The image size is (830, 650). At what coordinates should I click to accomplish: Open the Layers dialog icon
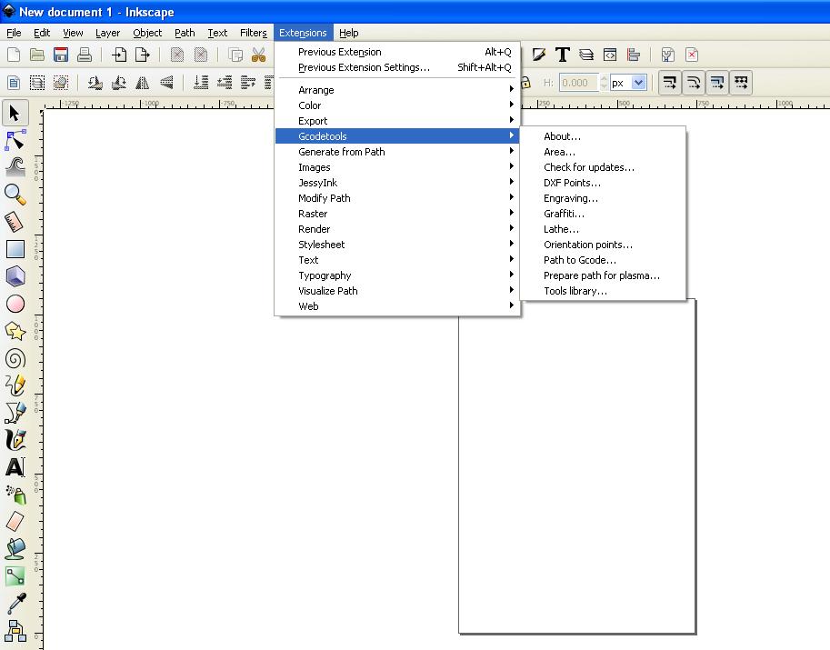tap(586, 55)
